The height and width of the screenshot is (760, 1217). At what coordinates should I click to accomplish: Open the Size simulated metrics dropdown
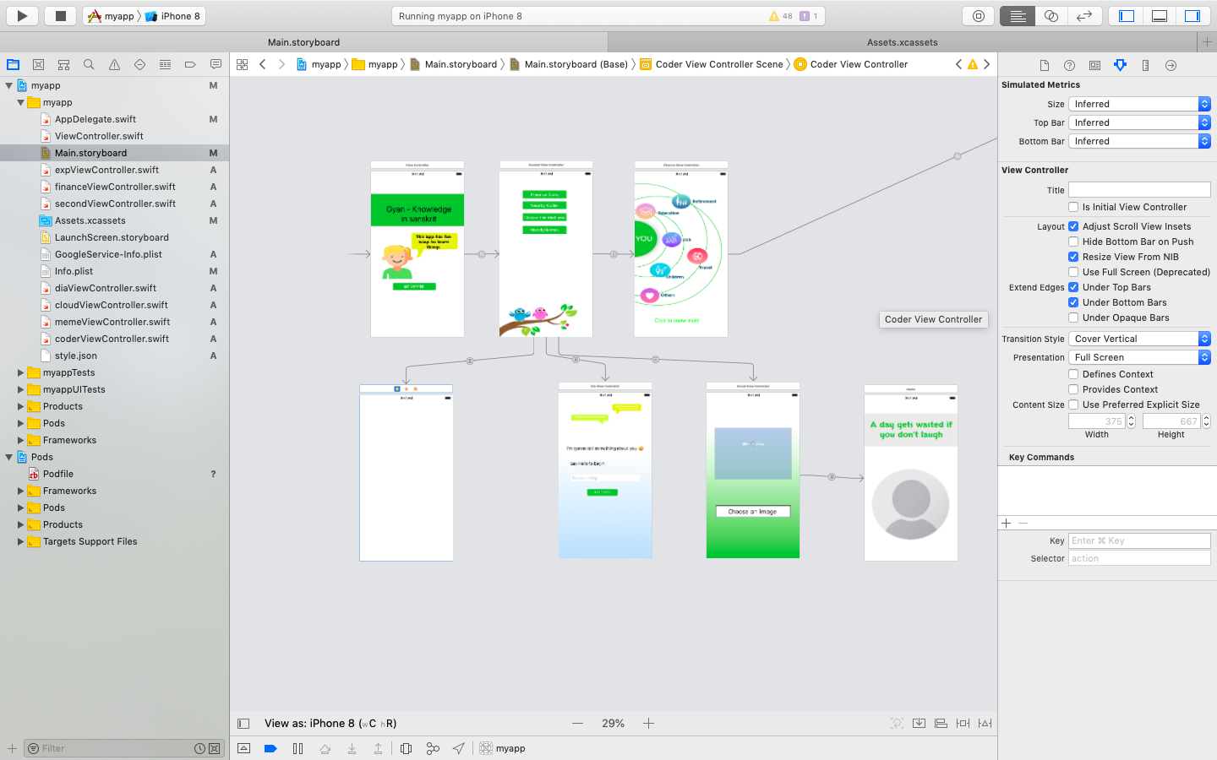1139,104
